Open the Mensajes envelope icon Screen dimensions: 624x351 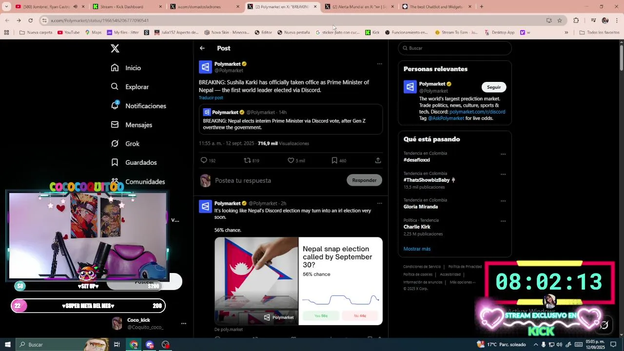click(x=115, y=124)
